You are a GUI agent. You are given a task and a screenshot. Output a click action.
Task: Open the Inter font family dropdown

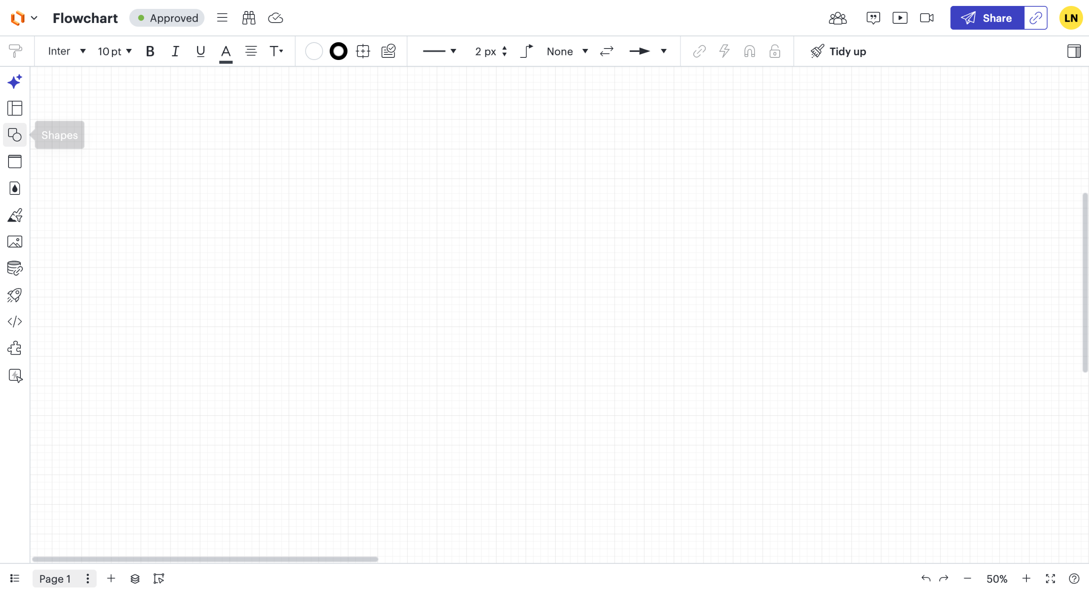tap(67, 51)
